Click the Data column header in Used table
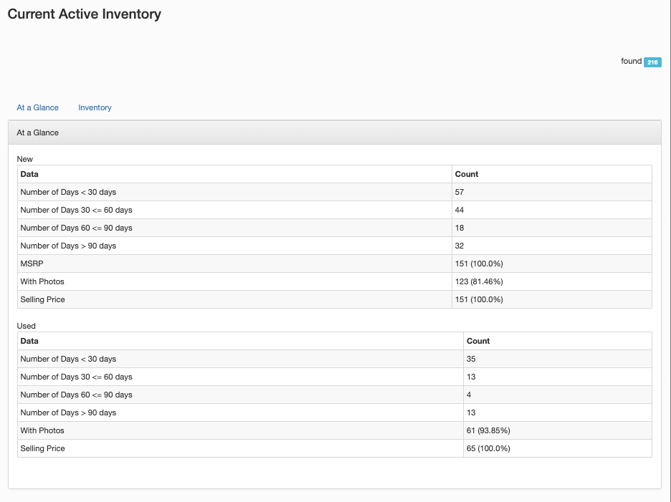 pos(29,341)
